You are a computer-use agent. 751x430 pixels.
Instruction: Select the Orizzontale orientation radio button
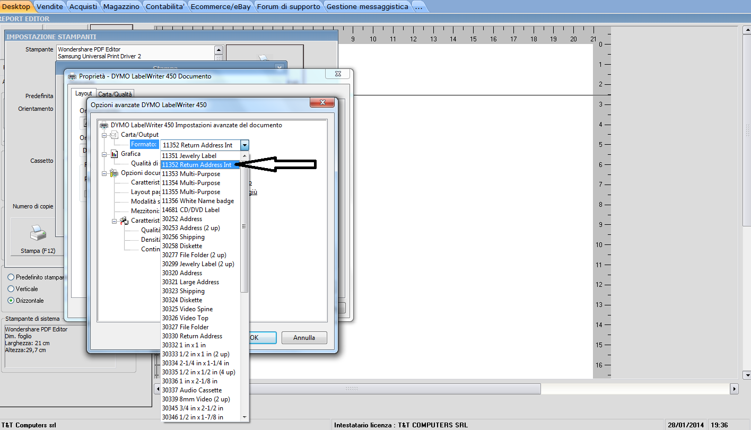11,301
